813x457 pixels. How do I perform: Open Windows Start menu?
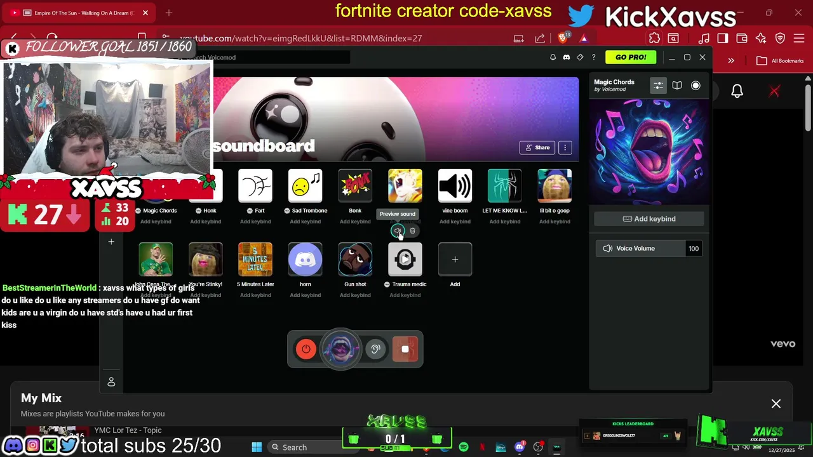coord(257,447)
